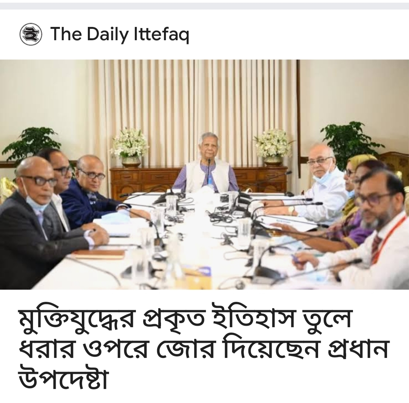This screenshot has height=403, width=409.
Task: Open The Daily Ittefaq publisher name
Action: 120,34
